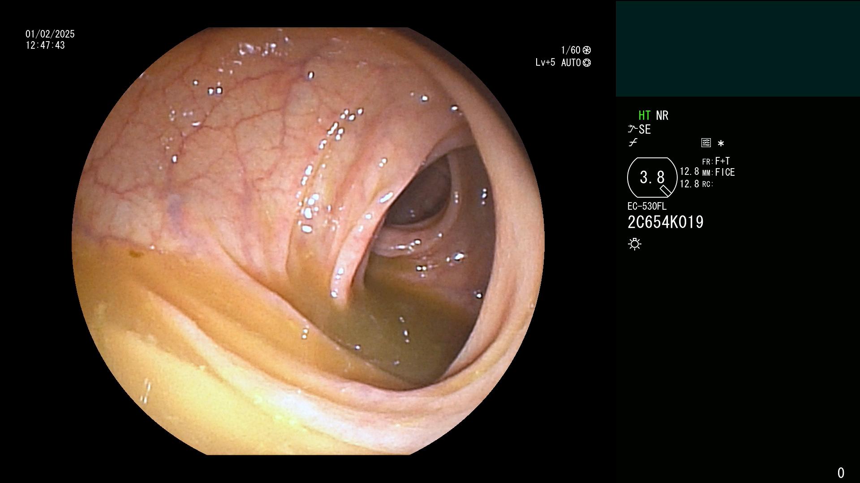
Task: Click the scope tip diagram showing 3.8
Action: [x=652, y=178]
